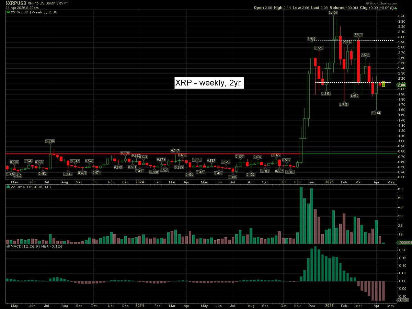Viewport: 412px width, 309px height.
Task: Click the 3.400 peak price label
Action: (x=332, y=12)
